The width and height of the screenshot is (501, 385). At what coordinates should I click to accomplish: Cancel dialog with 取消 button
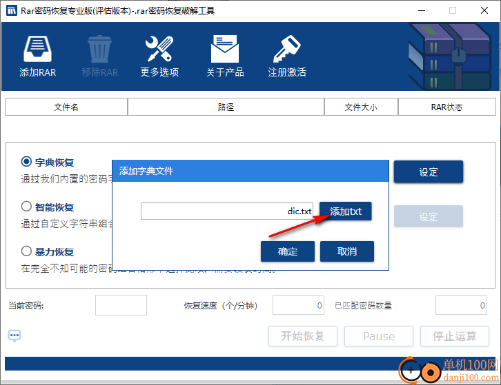347,251
